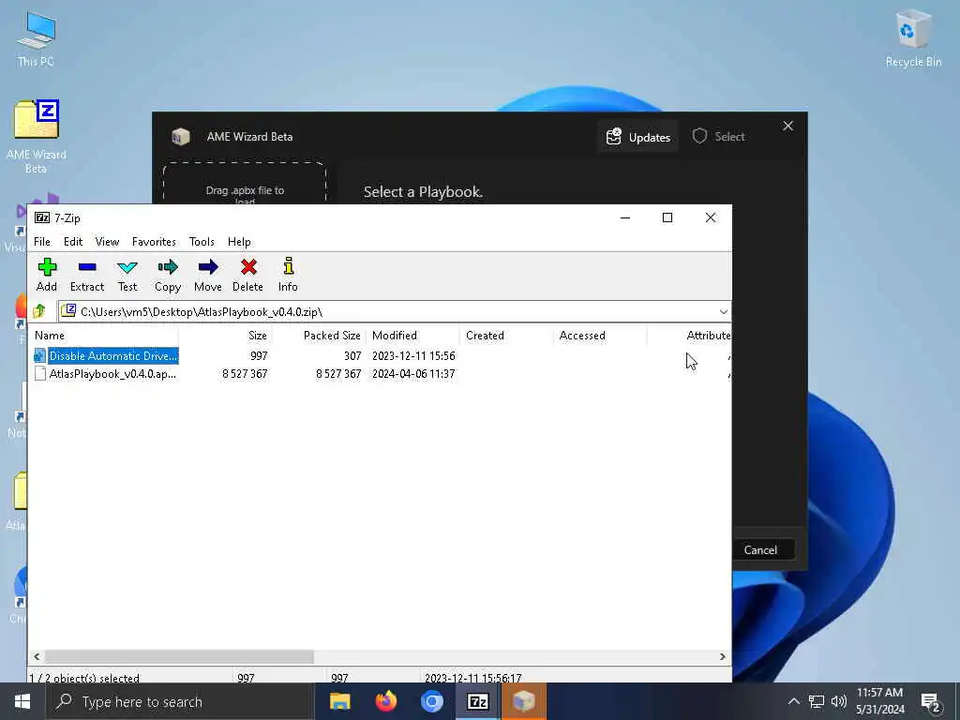Screen dimensions: 960x720
Task: Click the AME Wizard taskbar button
Action: (x=523, y=701)
